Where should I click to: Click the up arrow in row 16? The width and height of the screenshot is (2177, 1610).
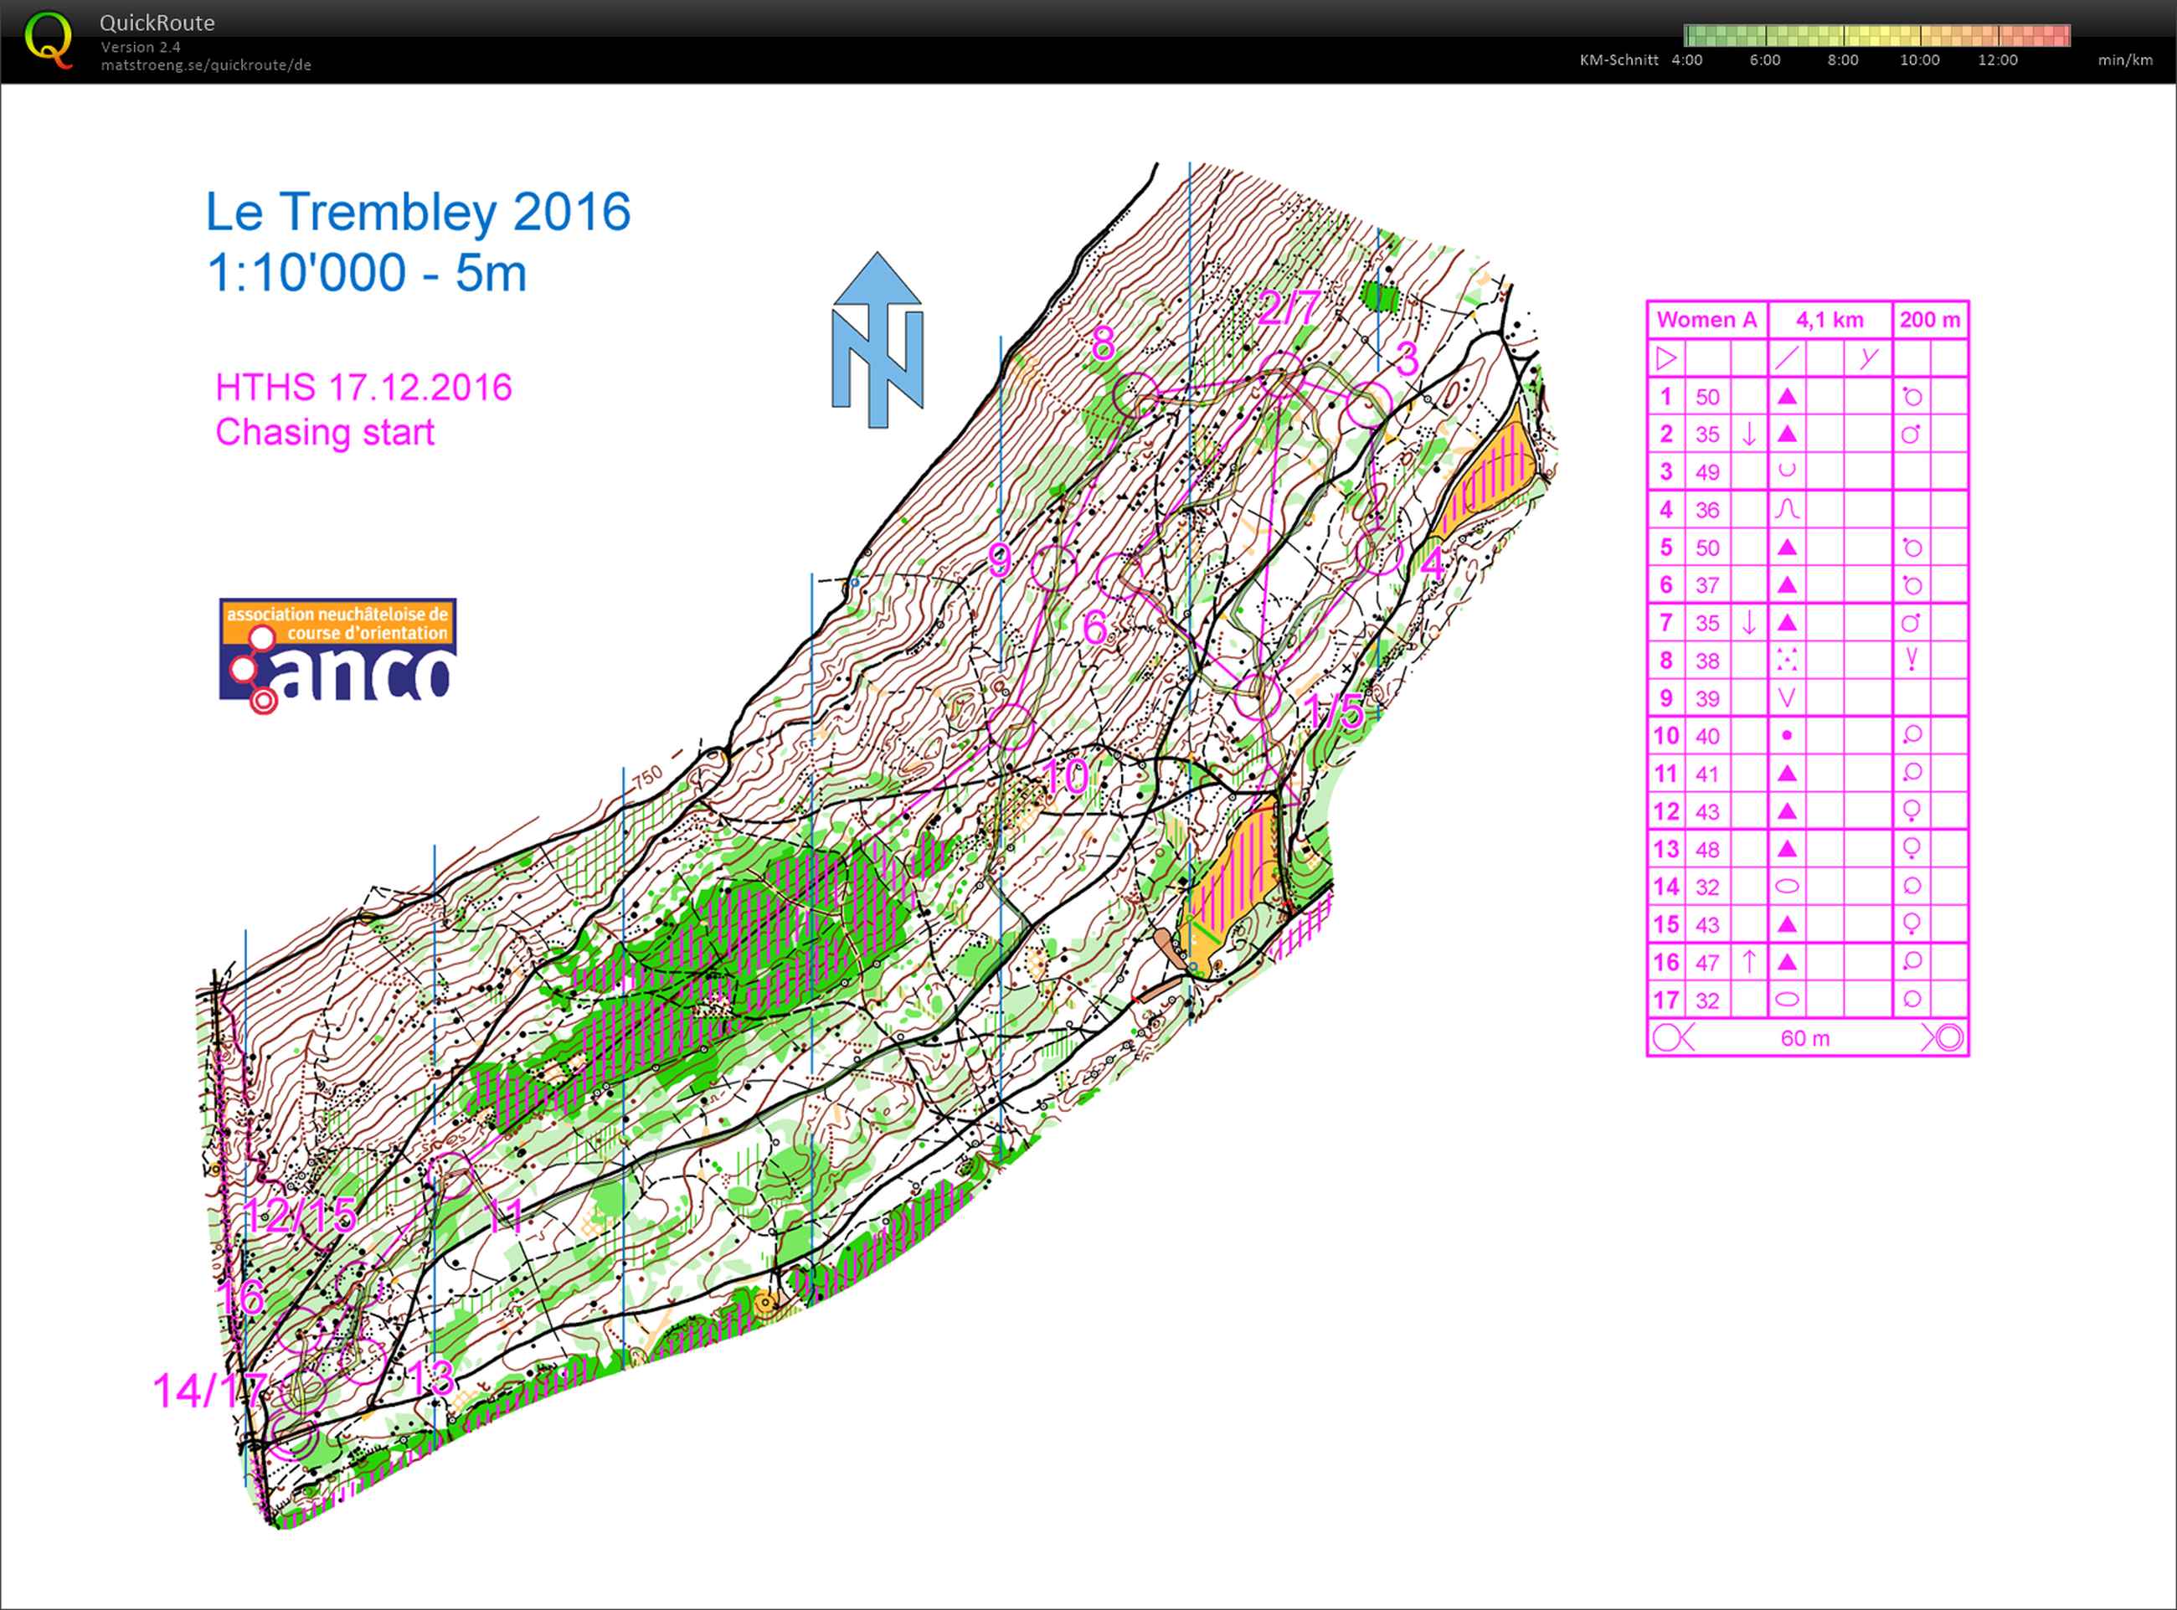click(x=1748, y=962)
